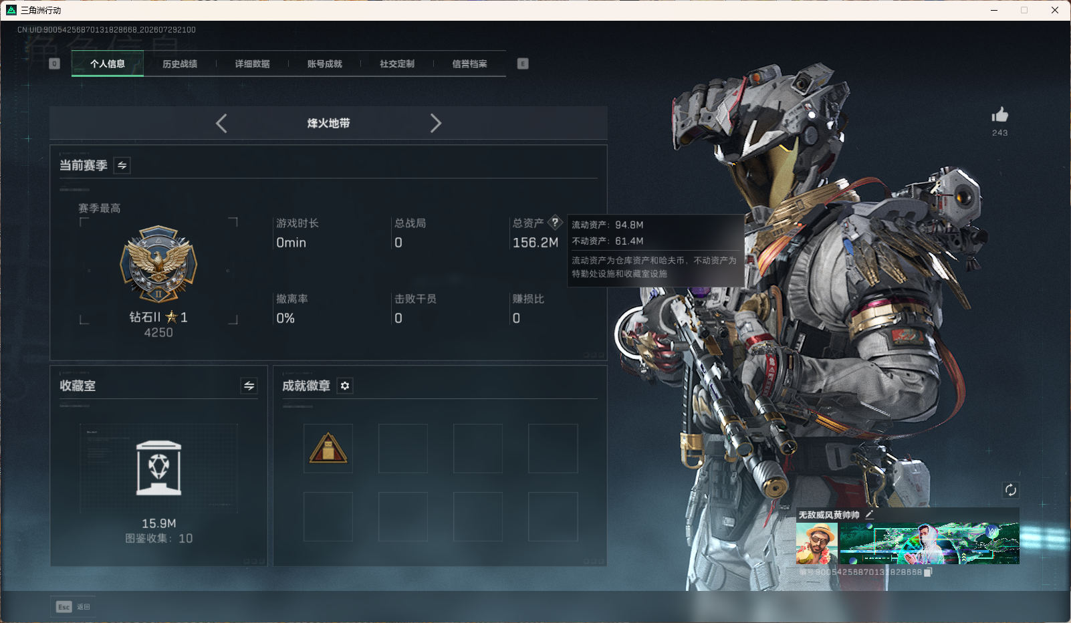Switch to the 历史战绩 tab
Viewport: 1071px width, 623px height.
pos(180,64)
